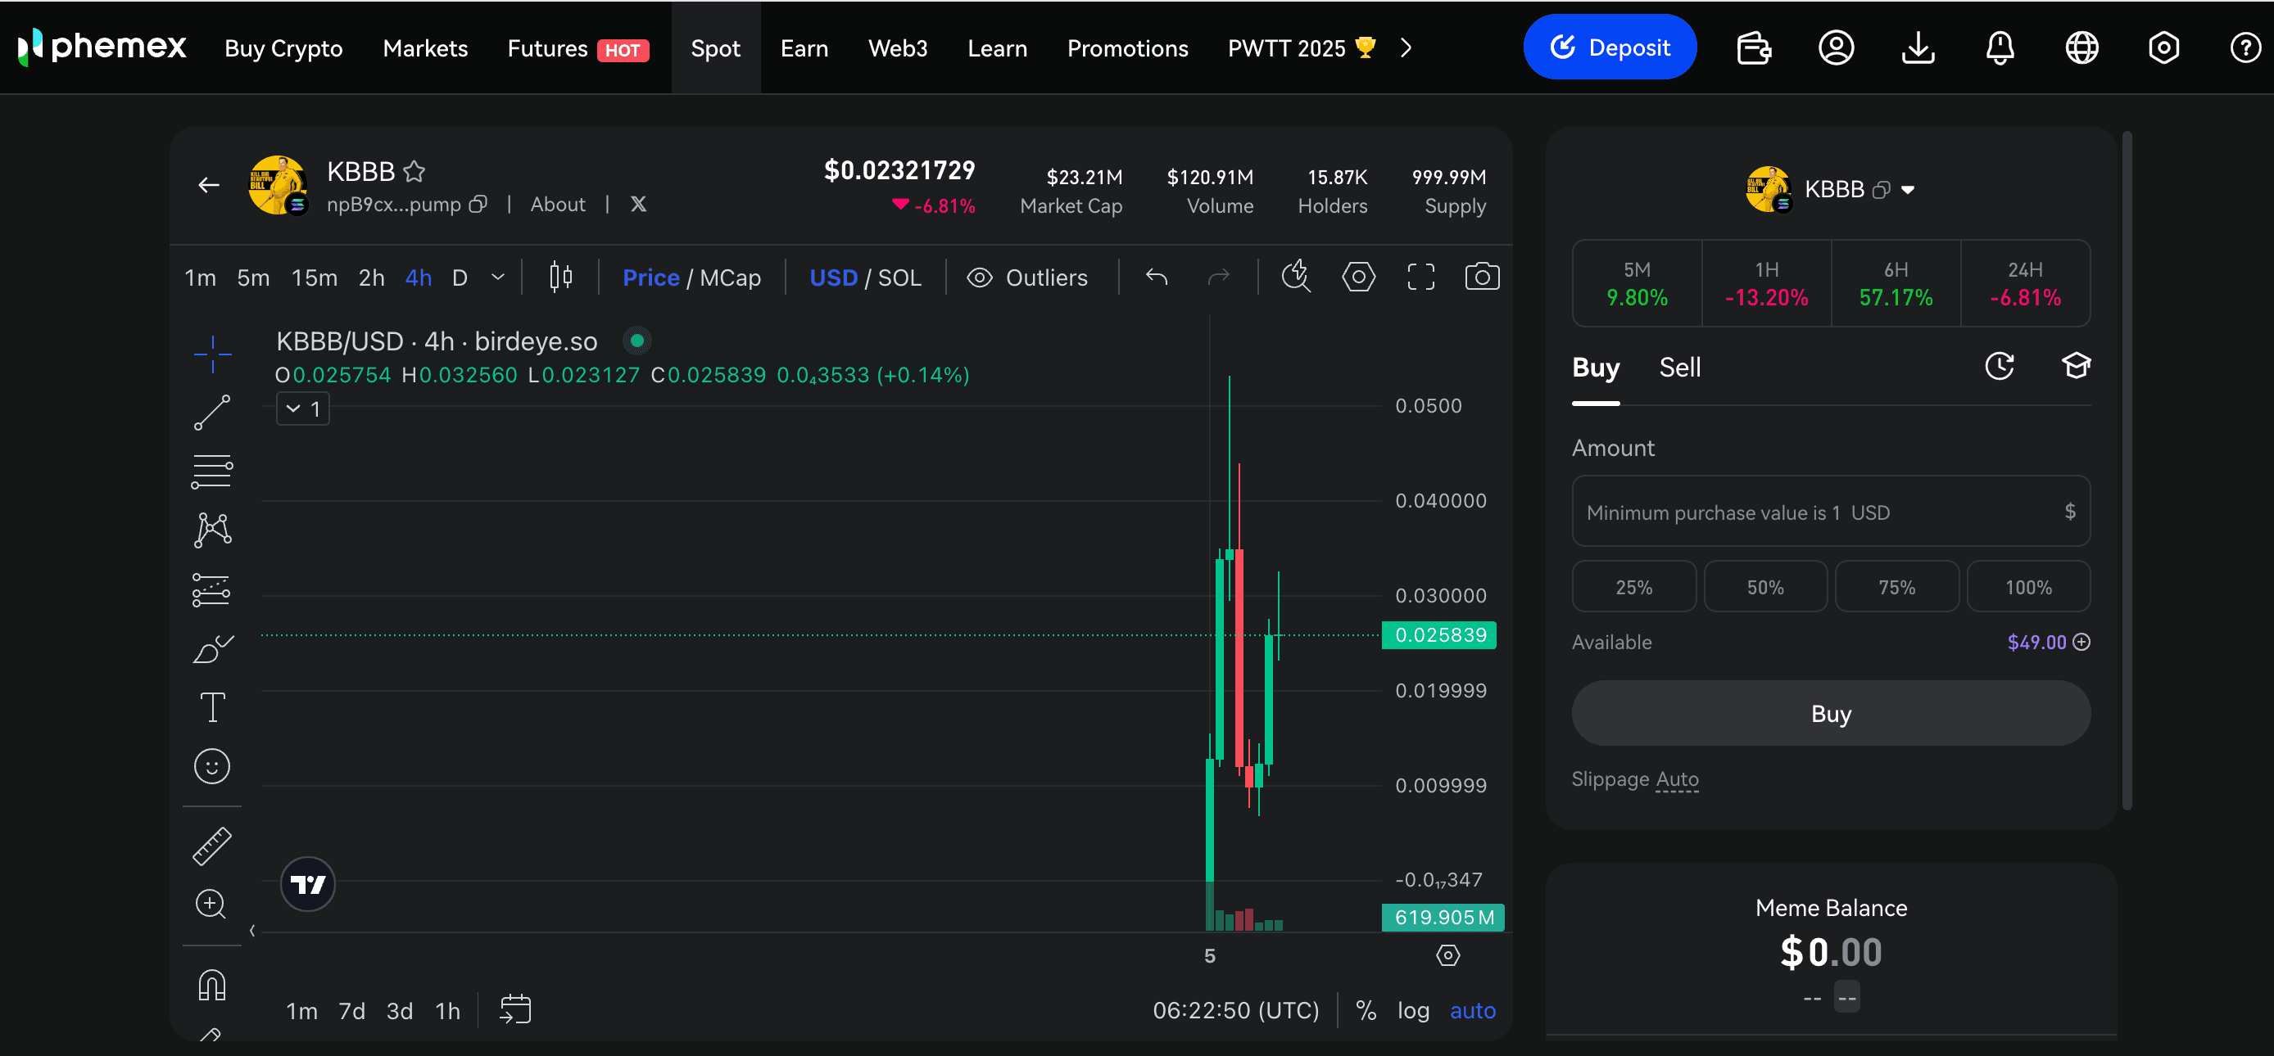
Task: Open the X social link
Action: coord(638,205)
